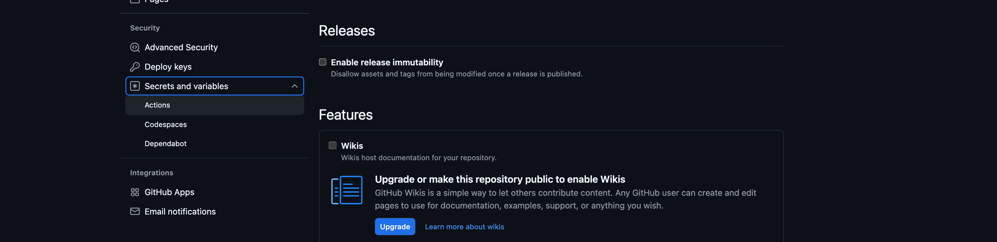
Task: Open Advanced Security settings page
Action: coord(181,48)
